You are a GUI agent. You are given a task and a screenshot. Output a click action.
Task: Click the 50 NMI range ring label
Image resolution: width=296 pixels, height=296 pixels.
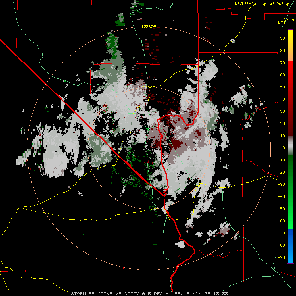[x=149, y=87]
